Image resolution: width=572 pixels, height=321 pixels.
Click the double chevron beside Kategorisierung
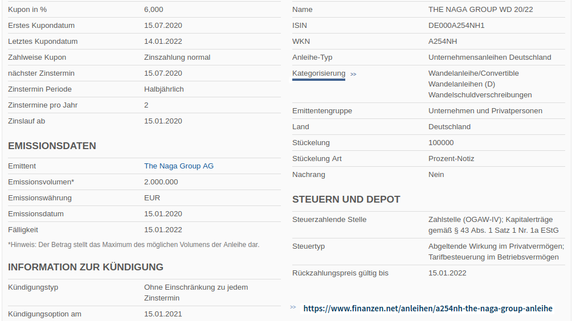pyautogui.click(x=353, y=74)
